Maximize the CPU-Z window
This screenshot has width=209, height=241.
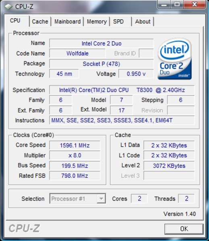[177, 4]
